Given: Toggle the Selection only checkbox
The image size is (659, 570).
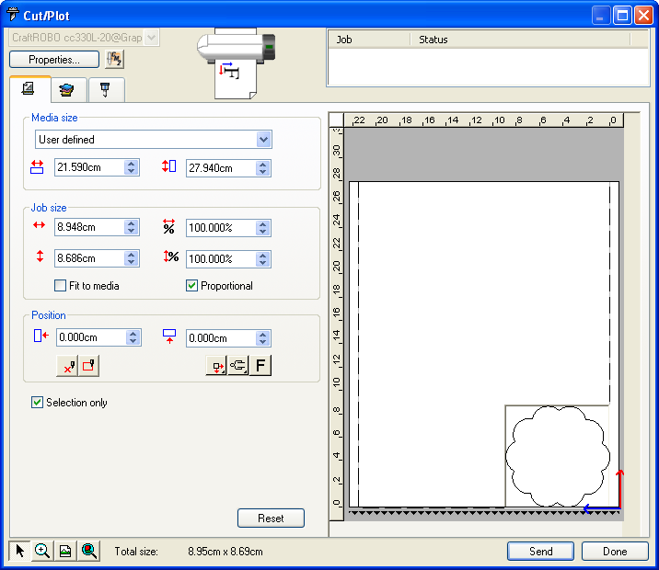Looking at the screenshot, I should pos(38,403).
